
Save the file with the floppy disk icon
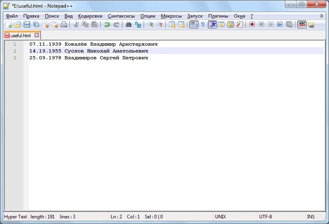click(27, 24)
